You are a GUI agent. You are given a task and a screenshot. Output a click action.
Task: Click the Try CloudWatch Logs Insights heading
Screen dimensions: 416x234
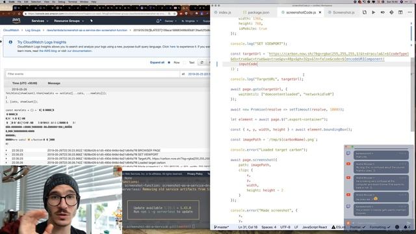[x=42, y=42]
